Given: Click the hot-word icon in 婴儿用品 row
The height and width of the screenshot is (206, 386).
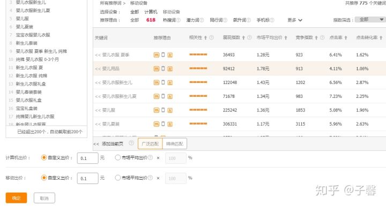Looking at the screenshot, I should (x=157, y=68).
